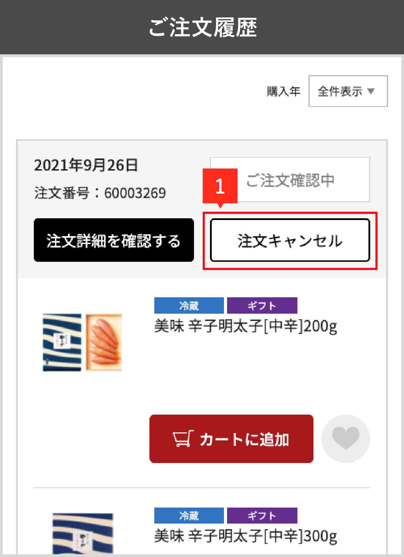Screen dimensions: 404x557
Task: Click the 注文キャンセル button
Action: 290,240
